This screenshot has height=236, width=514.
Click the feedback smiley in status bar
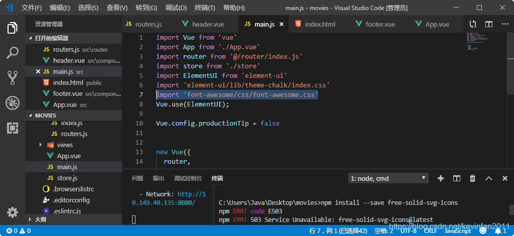click(482, 231)
